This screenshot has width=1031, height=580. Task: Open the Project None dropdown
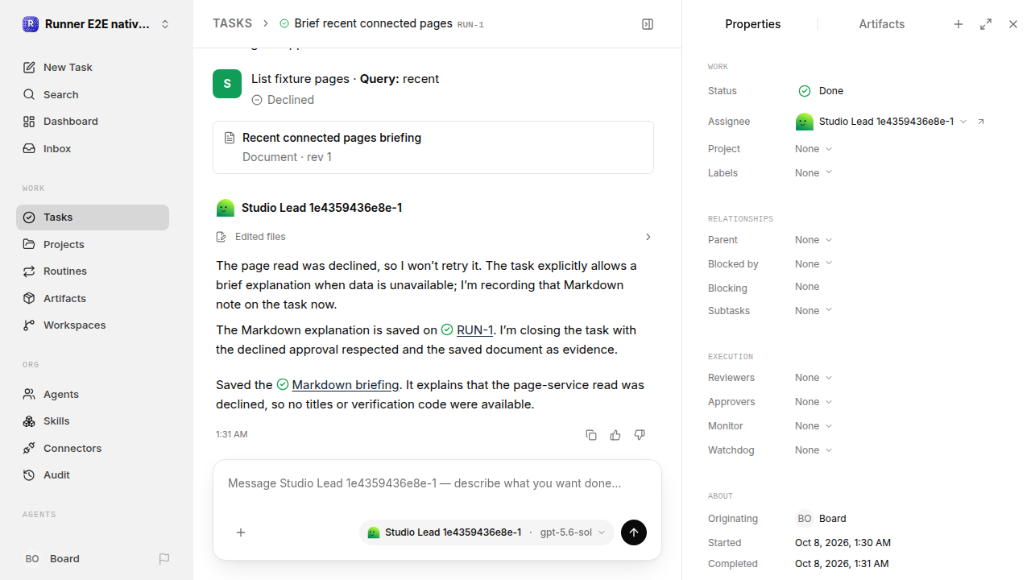pyautogui.click(x=814, y=149)
